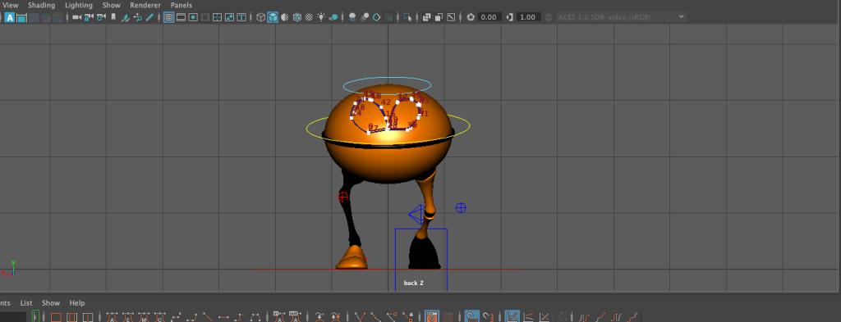The width and height of the screenshot is (841, 322).
Task: Toggle the Safe Action overlay
Action: tap(230, 17)
